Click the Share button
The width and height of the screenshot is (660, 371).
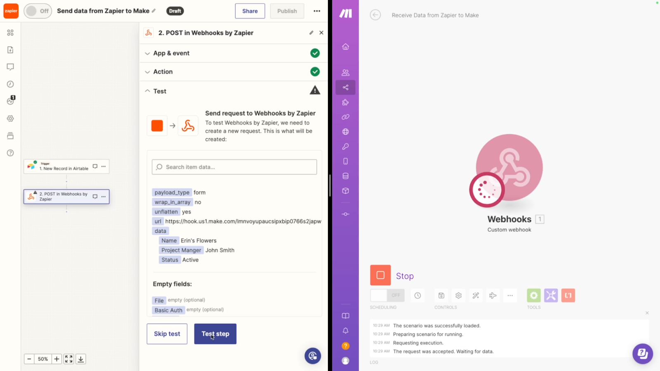coord(250,11)
